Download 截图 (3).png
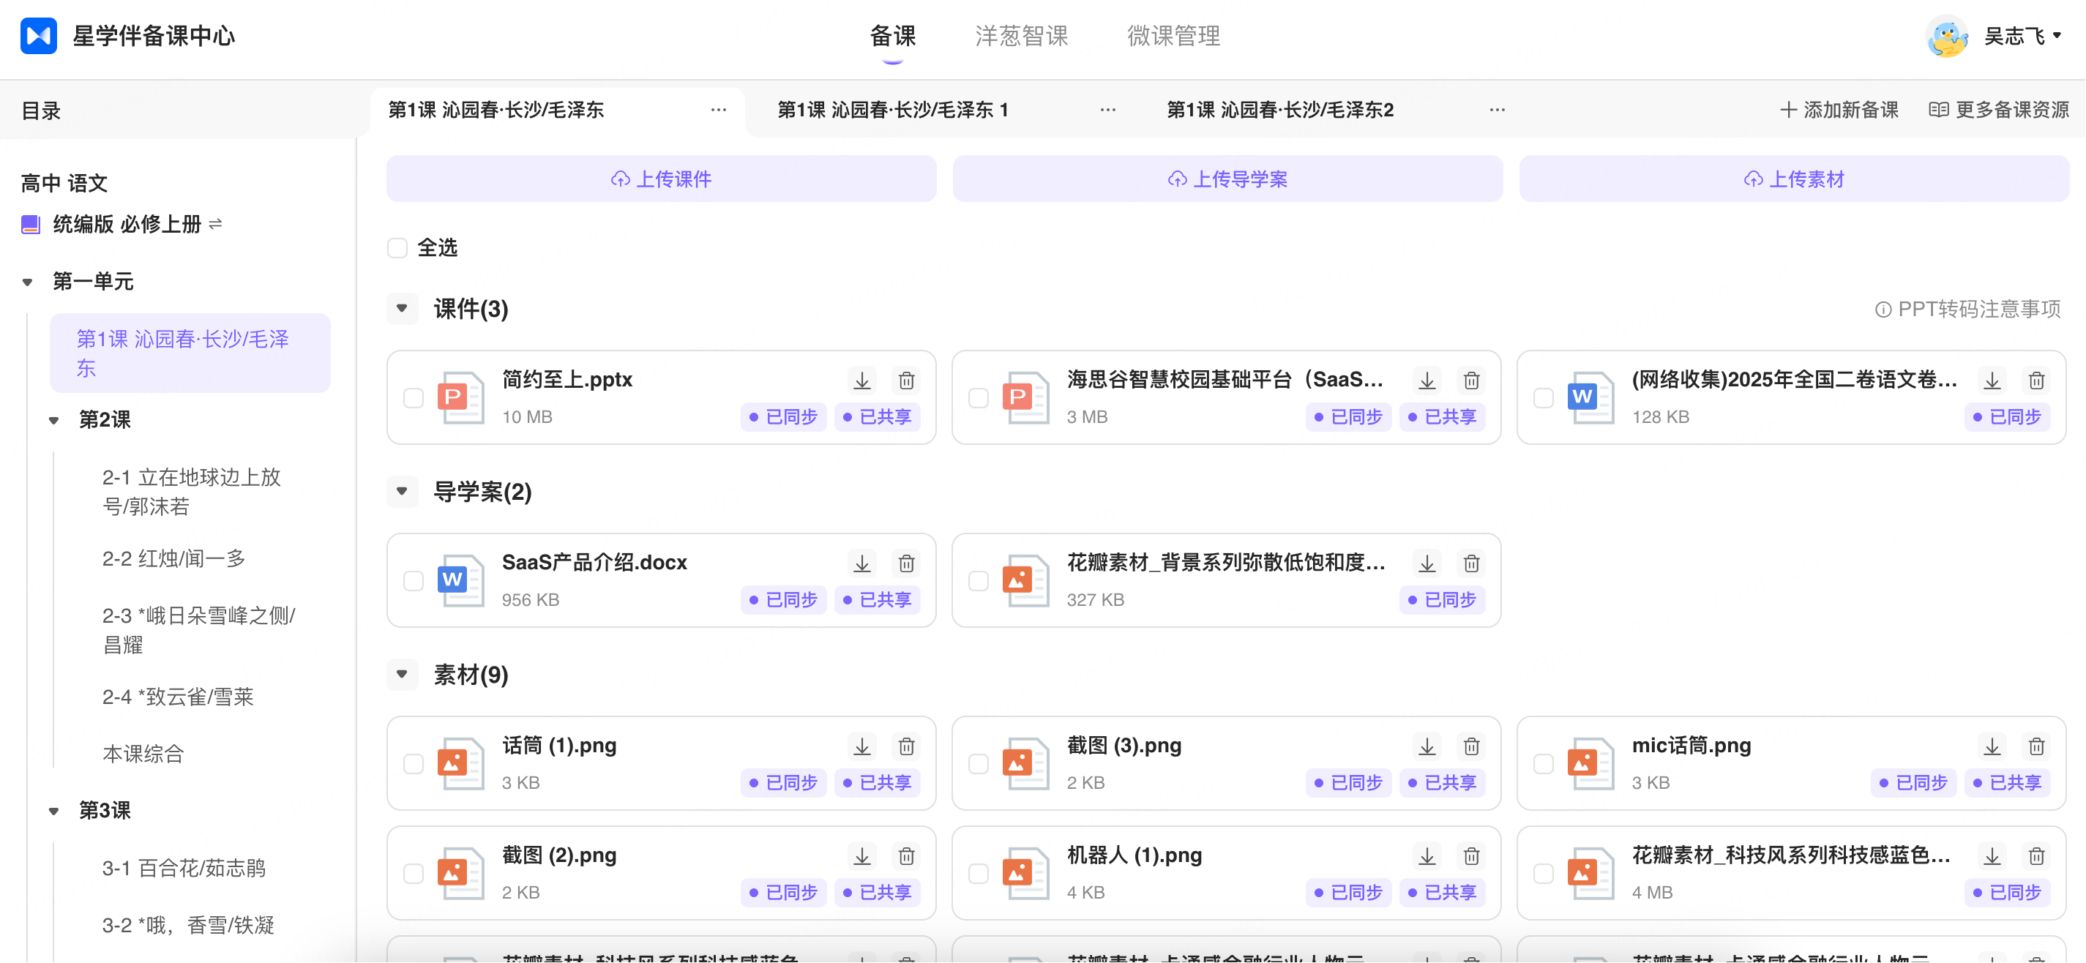 [x=1427, y=746]
